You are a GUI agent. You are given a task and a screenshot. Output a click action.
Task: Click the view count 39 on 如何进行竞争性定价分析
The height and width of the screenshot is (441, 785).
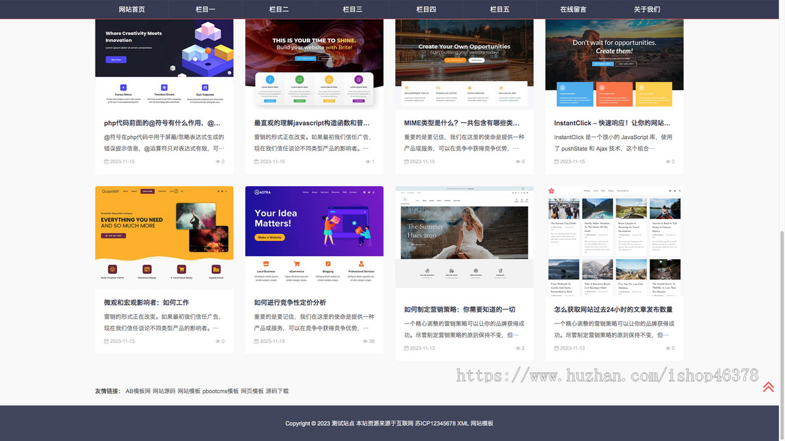point(372,341)
